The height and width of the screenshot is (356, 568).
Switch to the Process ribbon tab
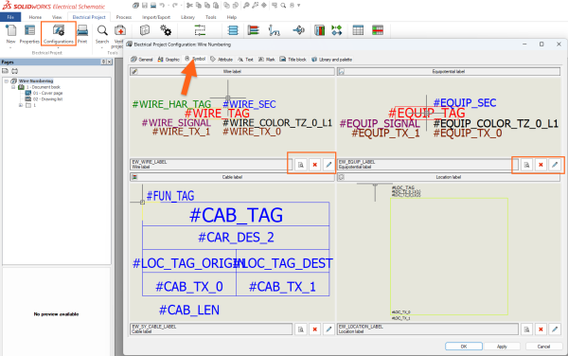[124, 17]
